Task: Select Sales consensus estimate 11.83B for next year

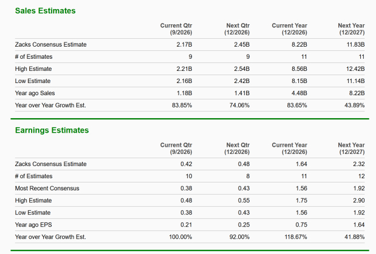Action: 355,44
